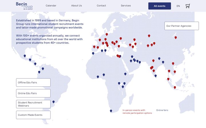This screenshot has height=128, width=206.
Task: Click the blue pin in southern Brazil
Action: tap(54, 102)
